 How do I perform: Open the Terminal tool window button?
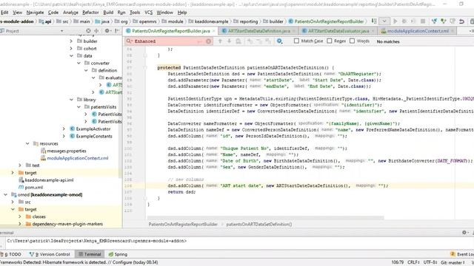point(90,254)
